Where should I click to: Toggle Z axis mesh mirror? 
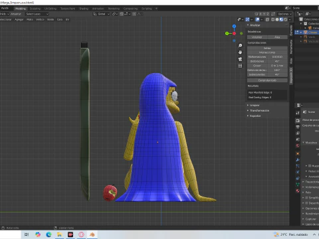268,14
